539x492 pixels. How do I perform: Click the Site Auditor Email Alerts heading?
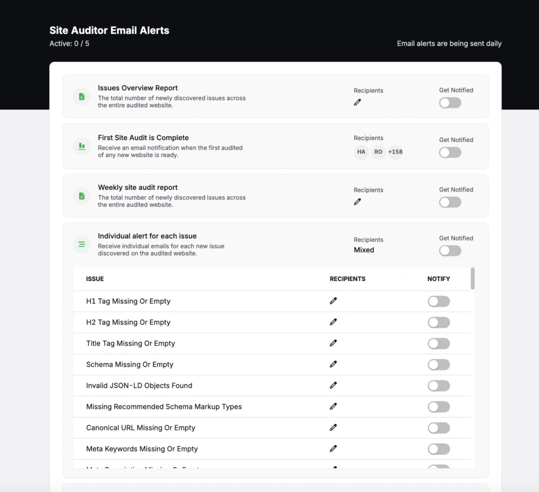pos(109,30)
